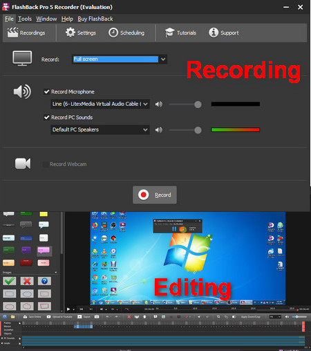Select the pink speech bubble textbox style
The height and width of the screenshot is (351, 311).
44,251
